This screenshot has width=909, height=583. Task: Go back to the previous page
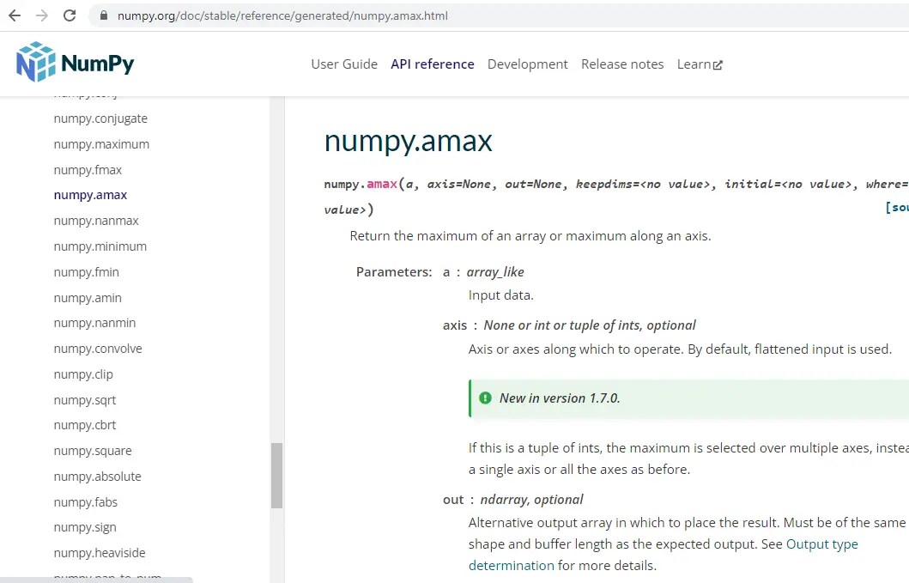point(15,15)
